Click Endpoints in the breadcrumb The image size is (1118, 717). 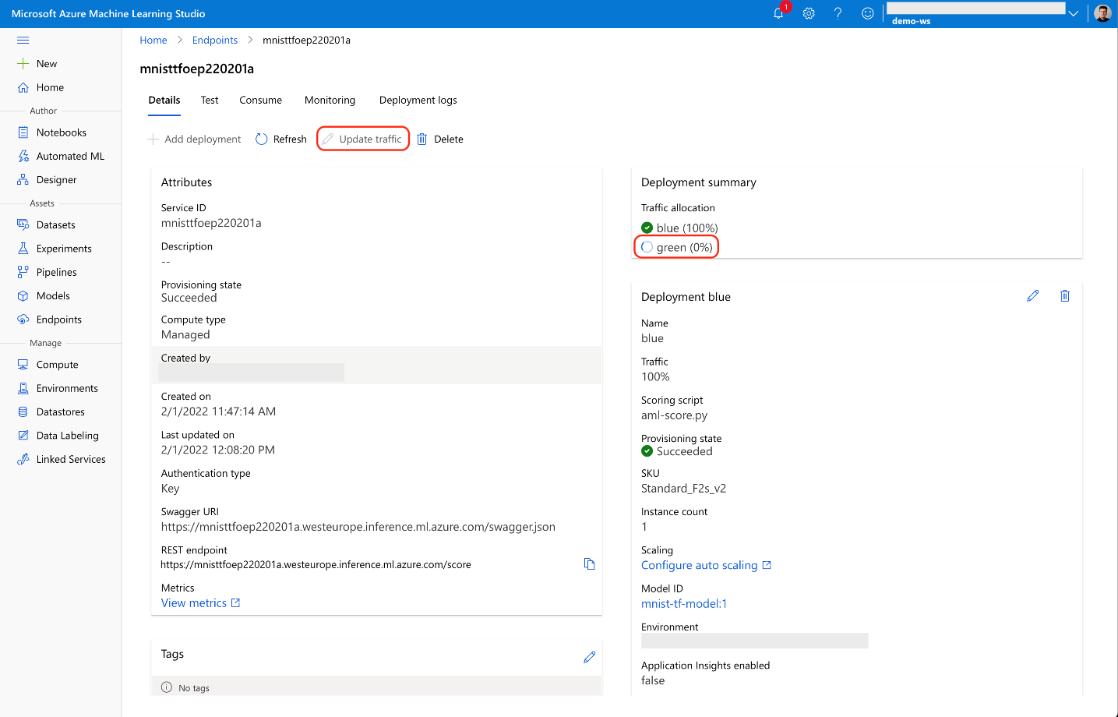click(x=215, y=41)
